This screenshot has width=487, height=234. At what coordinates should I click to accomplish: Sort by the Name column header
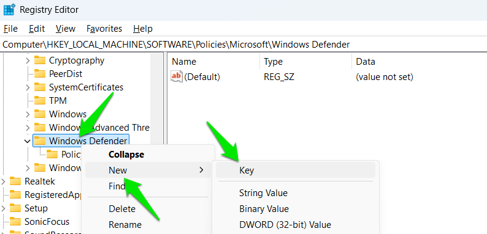(x=213, y=62)
